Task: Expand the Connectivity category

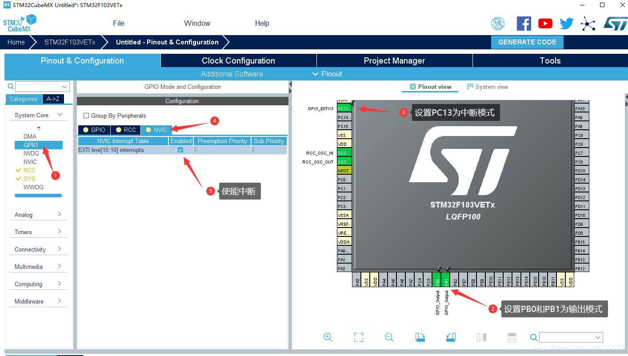Action: (x=38, y=249)
